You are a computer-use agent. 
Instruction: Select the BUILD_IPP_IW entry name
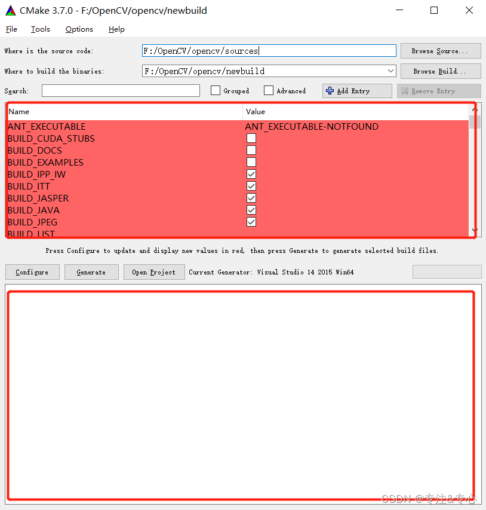[x=36, y=175]
